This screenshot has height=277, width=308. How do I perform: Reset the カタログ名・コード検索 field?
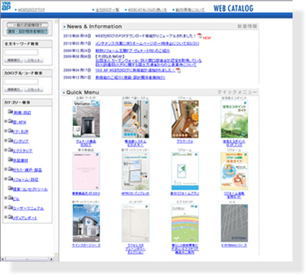(34, 89)
